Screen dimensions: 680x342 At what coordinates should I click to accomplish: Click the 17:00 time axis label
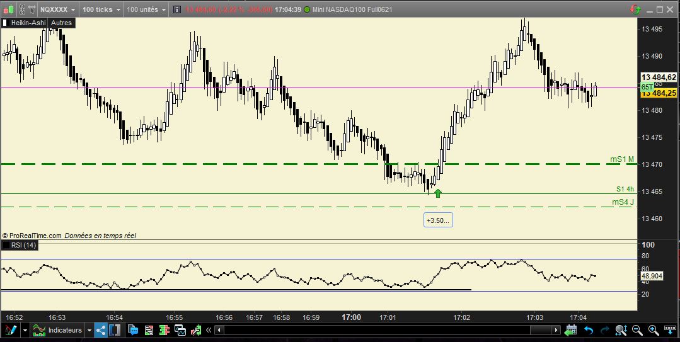click(351, 317)
